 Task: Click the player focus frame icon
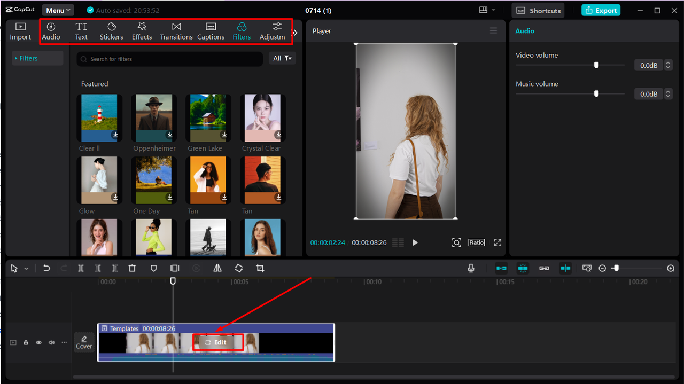(x=456, y=242)
